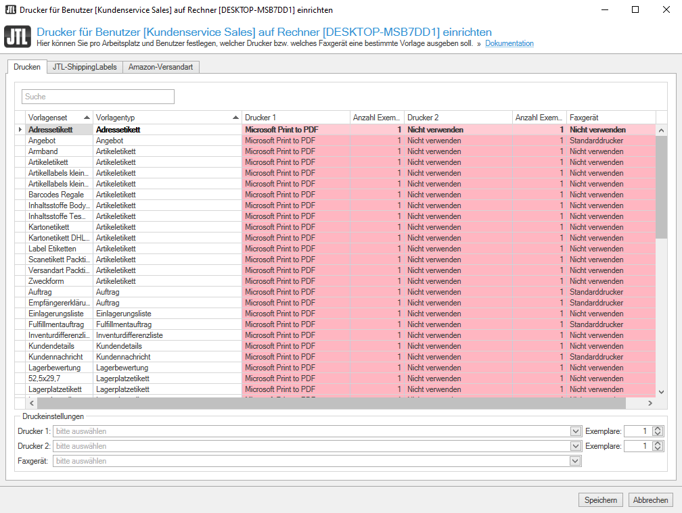Maximize the printer setup window
Screen dimensions: 682x513
635,10
